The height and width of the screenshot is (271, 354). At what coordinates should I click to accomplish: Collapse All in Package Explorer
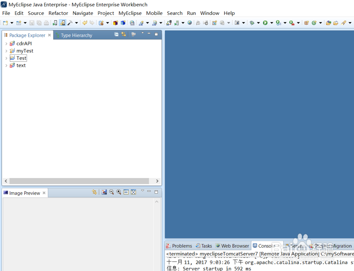(x=116, y=34)
